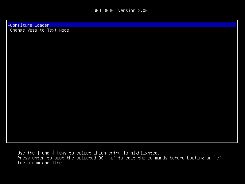Click the word "enter" in the instructions
Viewport: 245px width, 184px height.
click(38, 158)
